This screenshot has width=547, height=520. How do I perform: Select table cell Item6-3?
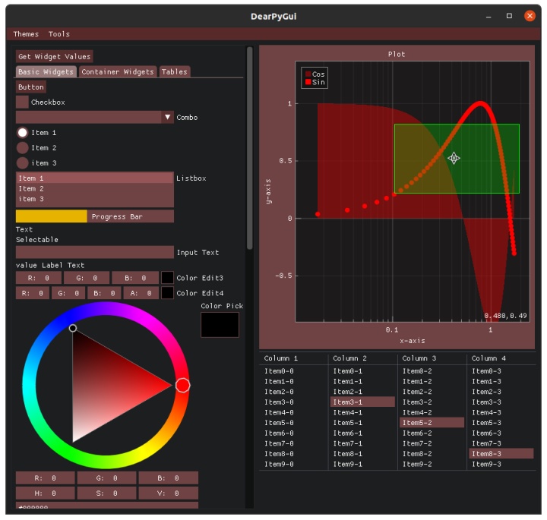pyautogui.click(x=486, y=433)
